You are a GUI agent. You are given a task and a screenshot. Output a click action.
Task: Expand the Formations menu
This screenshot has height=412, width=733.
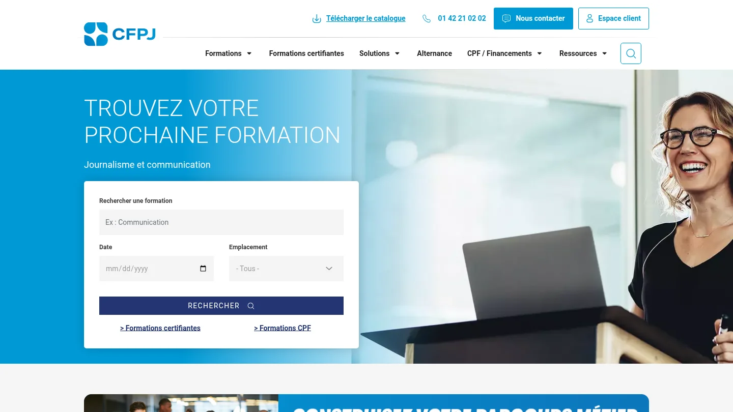click(229, 53)
